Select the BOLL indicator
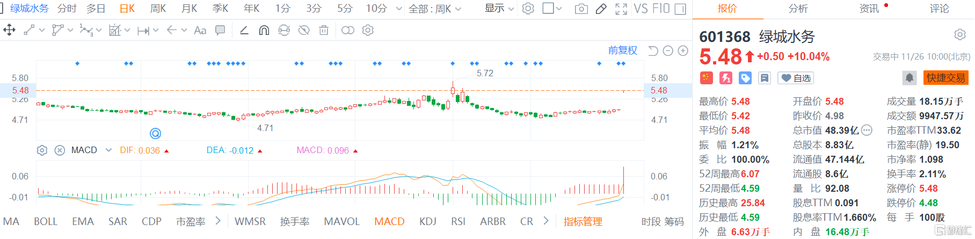This screenshot has width=975, height=239. click(x=46, y=221)
